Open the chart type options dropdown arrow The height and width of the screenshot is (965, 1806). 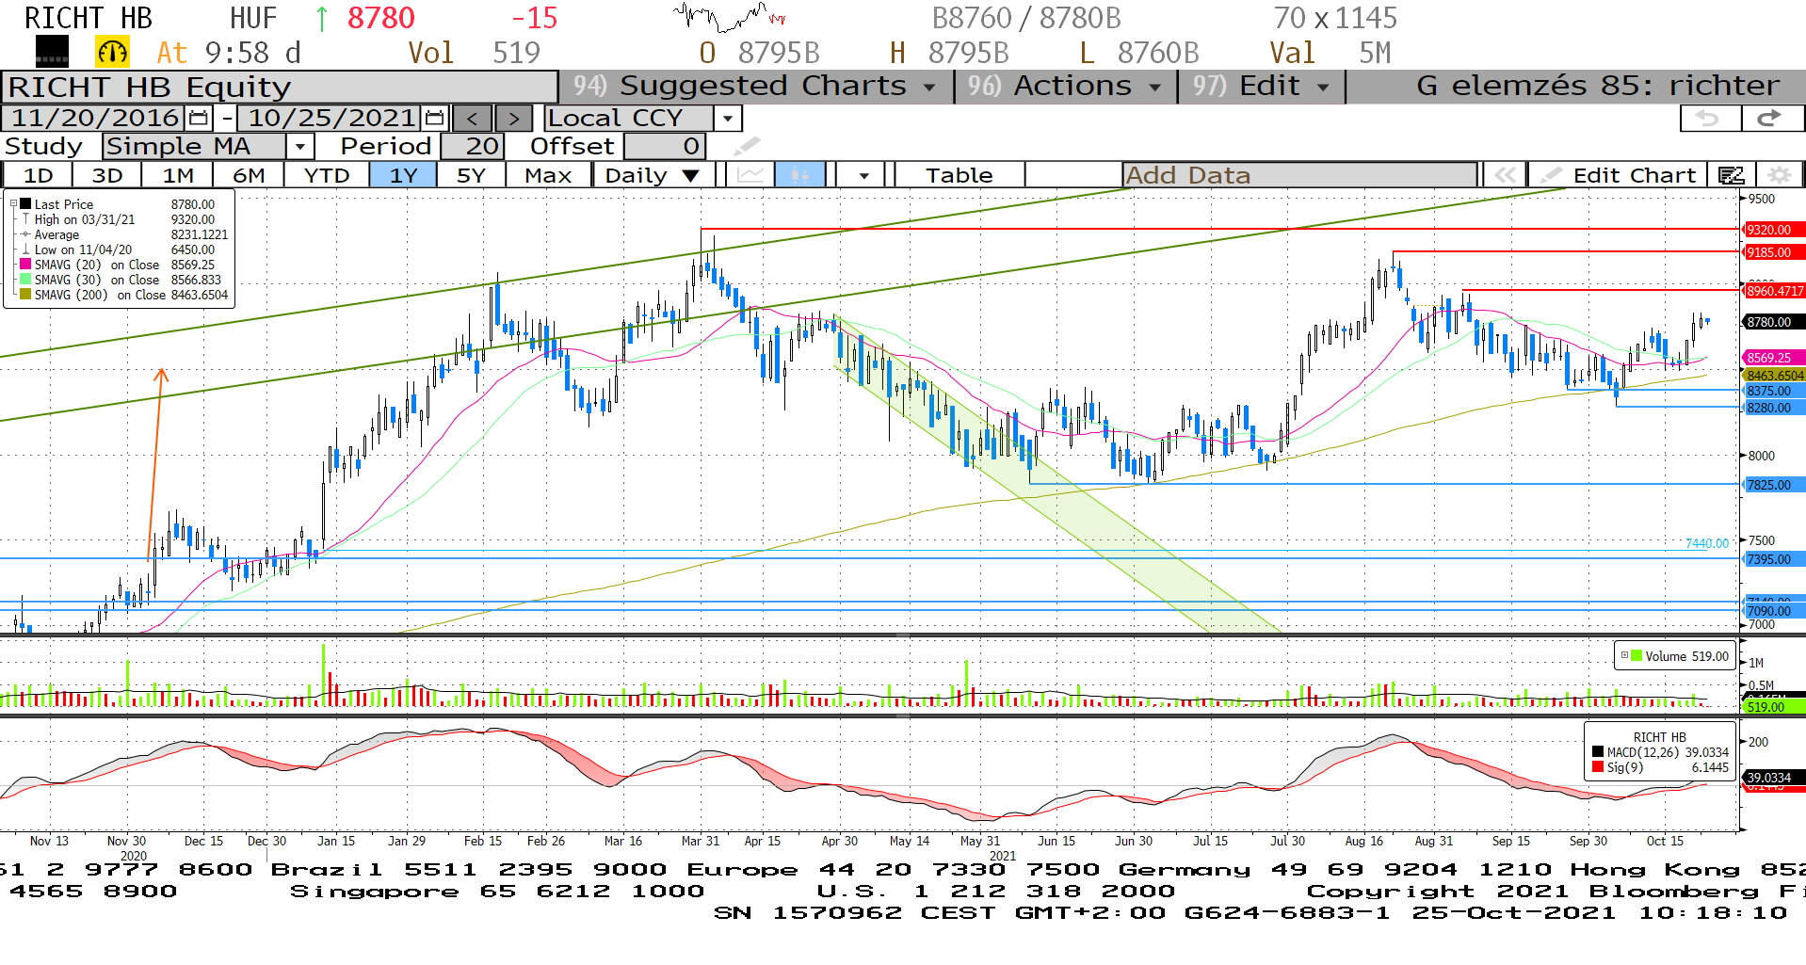(863, 175)
